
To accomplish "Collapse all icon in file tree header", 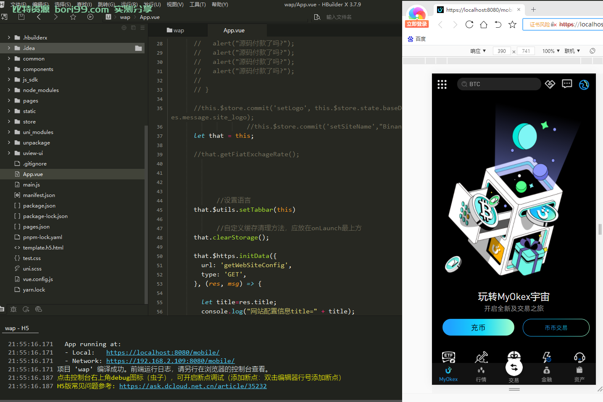I will pyautogui.click(x=133, y=28).
